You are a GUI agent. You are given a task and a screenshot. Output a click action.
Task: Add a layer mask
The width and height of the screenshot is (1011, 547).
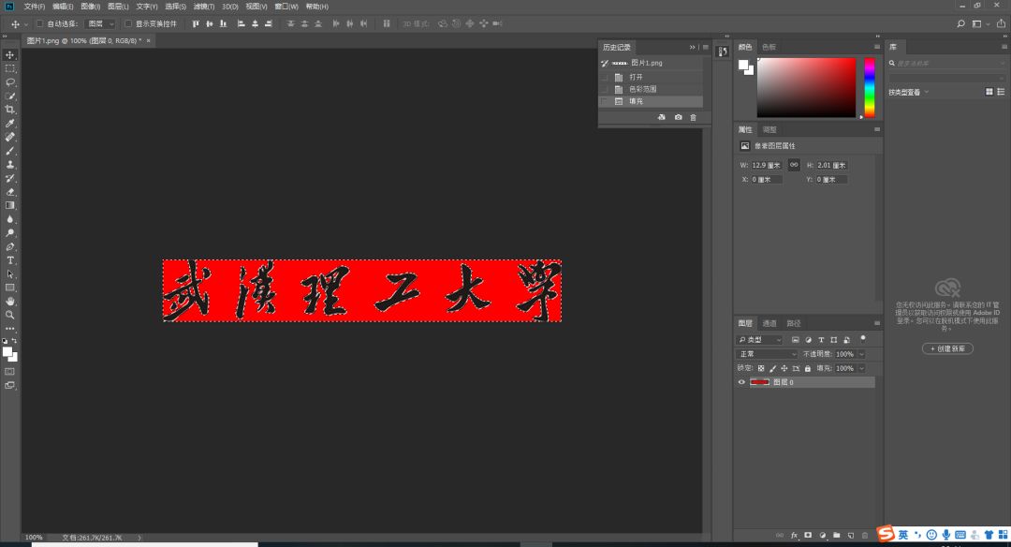pyautogui.click(x=808, y=536)
